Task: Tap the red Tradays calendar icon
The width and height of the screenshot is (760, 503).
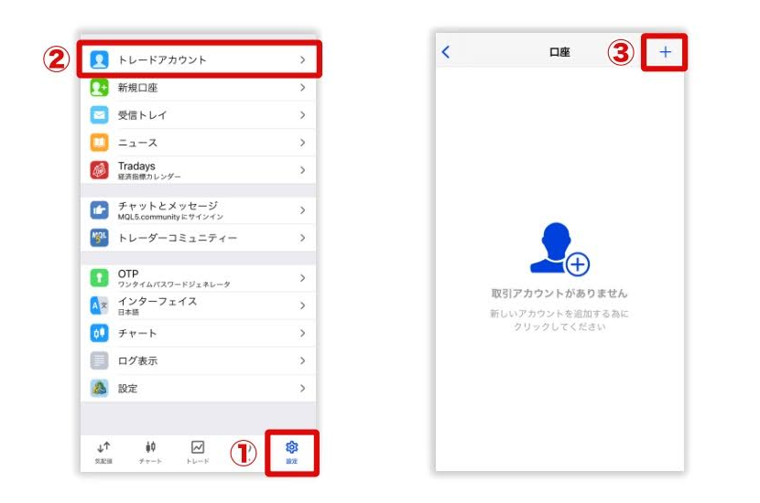Action: click(100, 170)
